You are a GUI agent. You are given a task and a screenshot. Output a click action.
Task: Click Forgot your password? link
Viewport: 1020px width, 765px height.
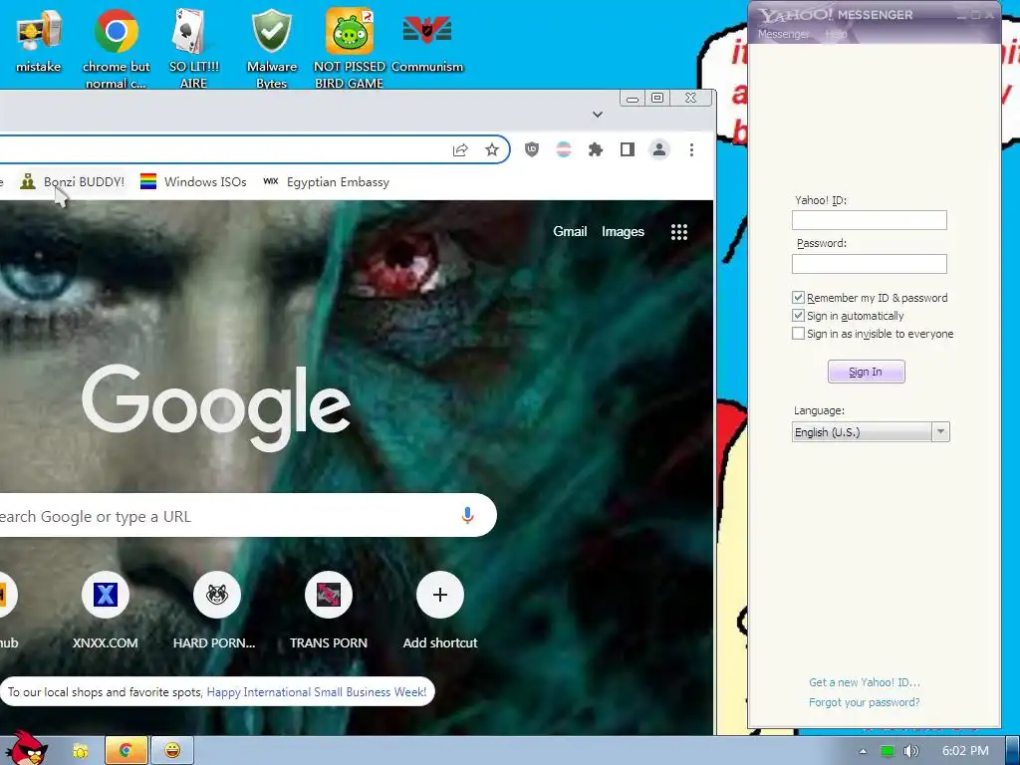pos(864,702)
